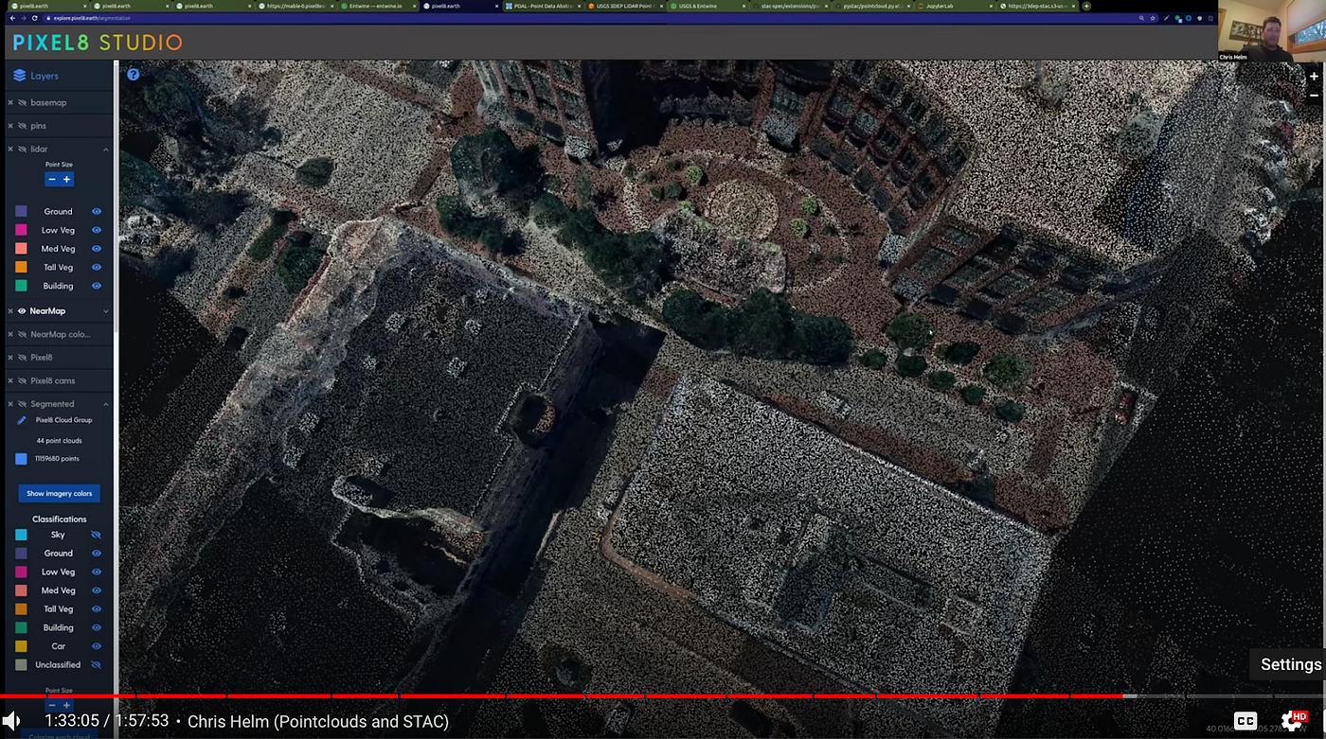Viewport: 1326px width, 739px height.
Task: Seek in the video progress bar
Action: pyautogui.click(x=663, y=696)
